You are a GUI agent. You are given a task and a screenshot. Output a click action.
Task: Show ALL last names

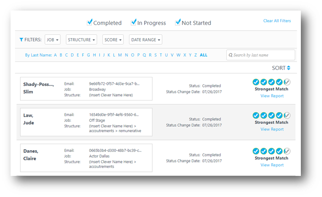click(204, 55)
